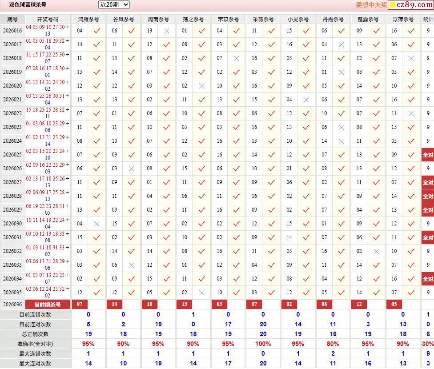Click the checkmark for 采薇杀号 in row 2026016

(271, 31)
